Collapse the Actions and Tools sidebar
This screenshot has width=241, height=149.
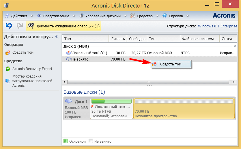click(x=57, y=37)
